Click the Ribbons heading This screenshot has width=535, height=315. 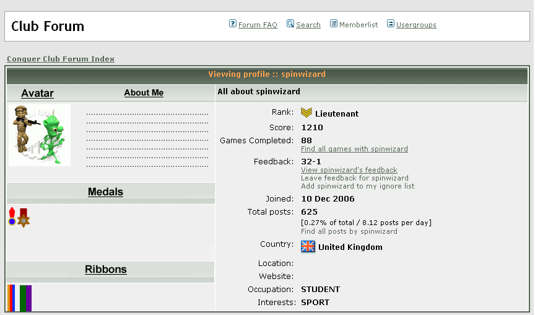point(106,269)
